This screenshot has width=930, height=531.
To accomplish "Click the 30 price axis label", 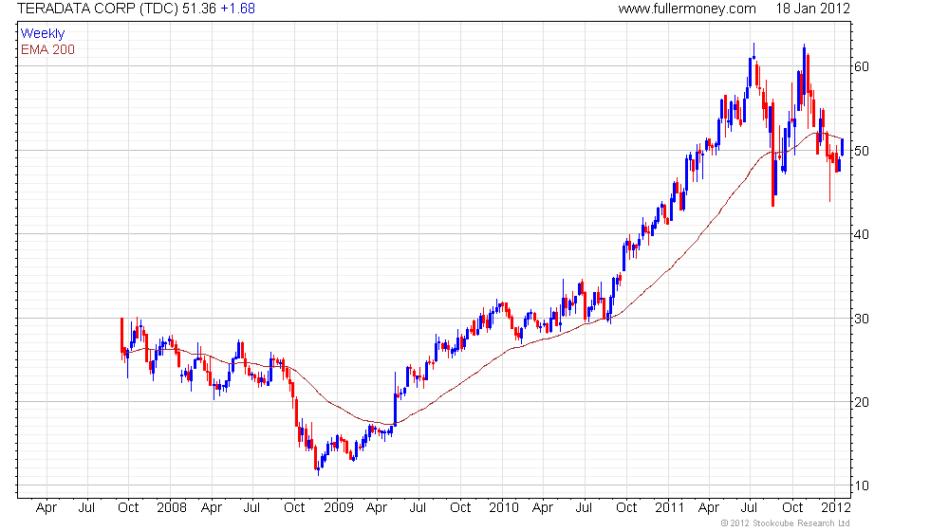I will 862,319.
